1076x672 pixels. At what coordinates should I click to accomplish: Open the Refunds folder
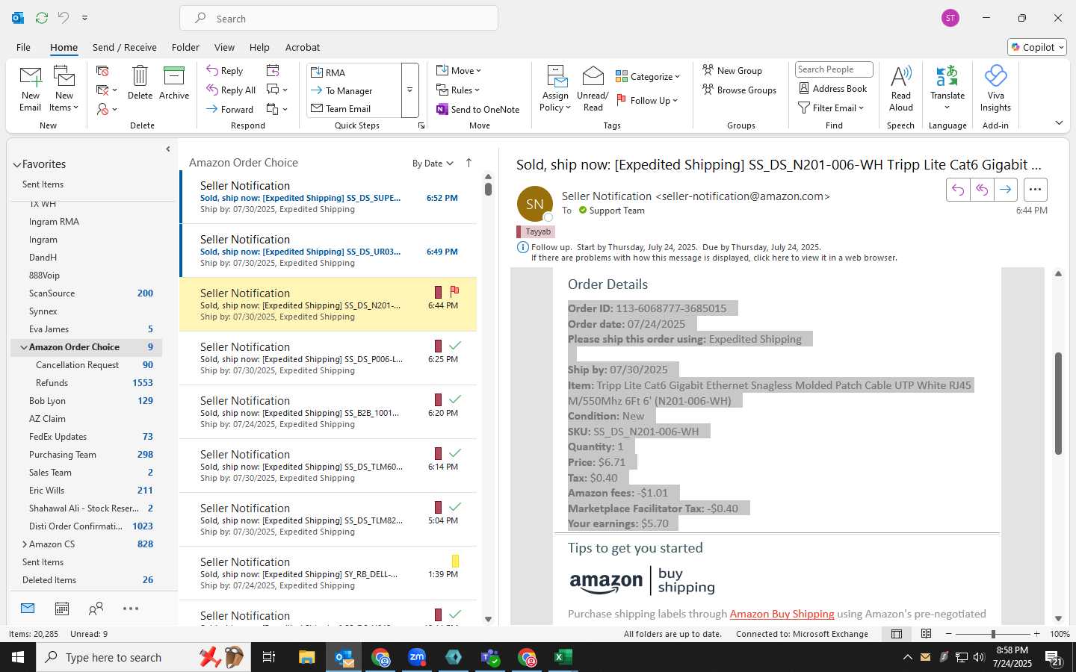pos(86,383)
